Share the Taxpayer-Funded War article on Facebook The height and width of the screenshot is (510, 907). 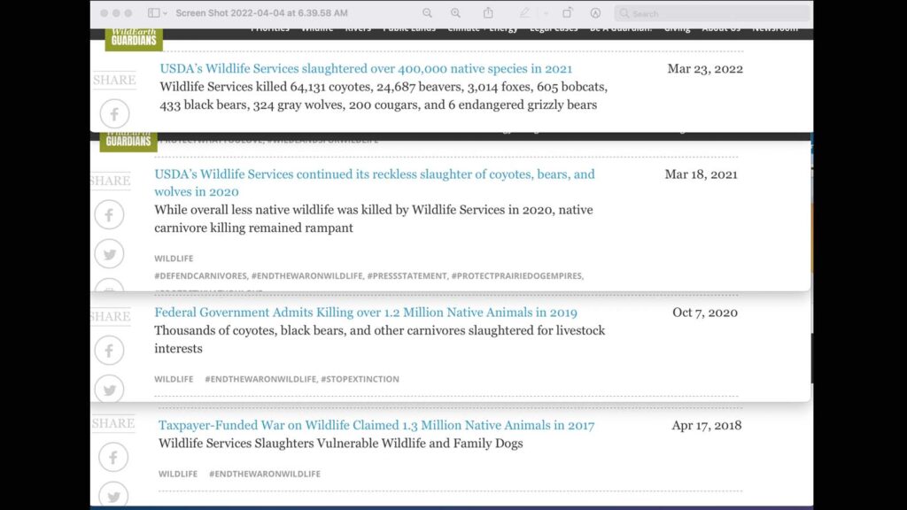(113, 458)
